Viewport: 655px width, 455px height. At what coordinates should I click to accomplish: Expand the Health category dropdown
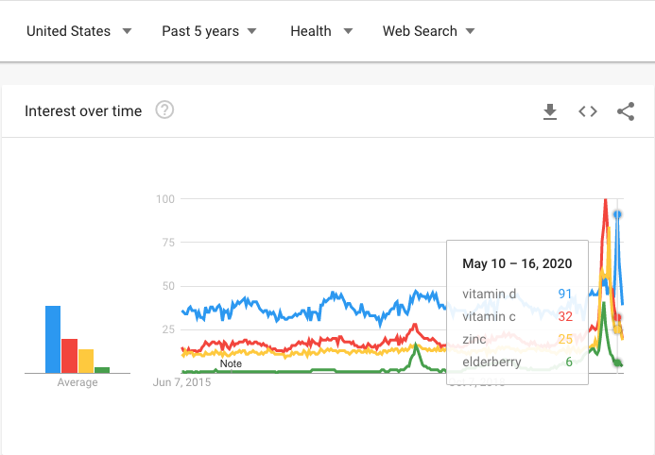321,31
